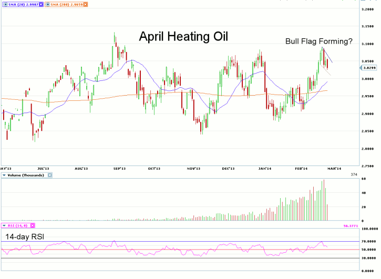Remove the SMA (20) indicator with its X
The width and height of the screenshot is (381, 279).
42,4
